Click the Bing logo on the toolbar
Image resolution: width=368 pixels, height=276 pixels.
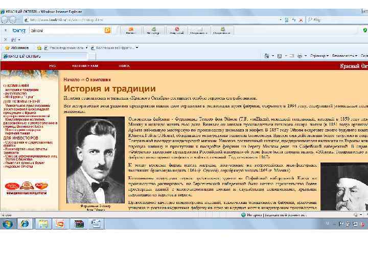pos(19,31)
